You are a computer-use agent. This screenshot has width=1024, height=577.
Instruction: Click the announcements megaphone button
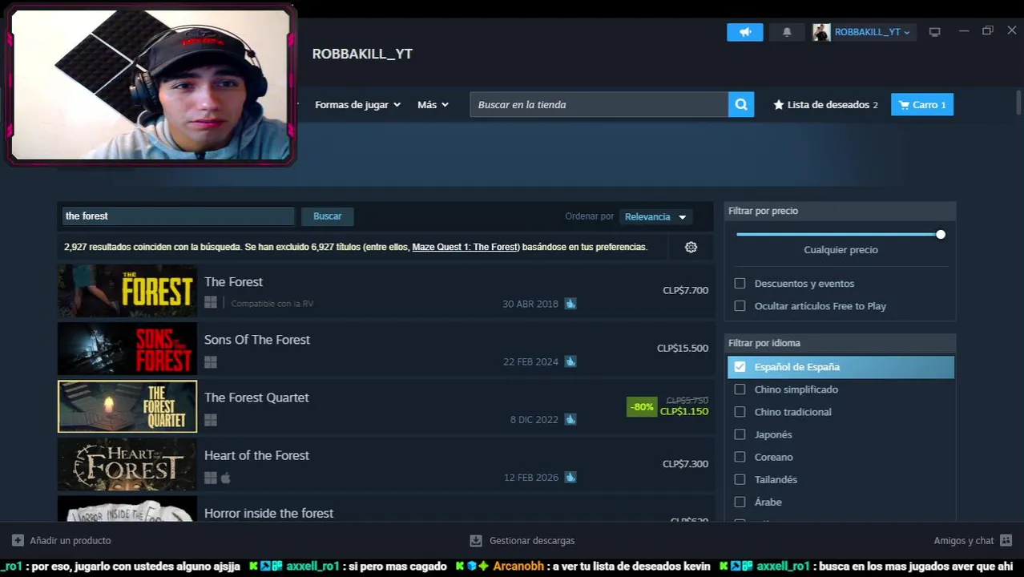click(x=744, y=32)
